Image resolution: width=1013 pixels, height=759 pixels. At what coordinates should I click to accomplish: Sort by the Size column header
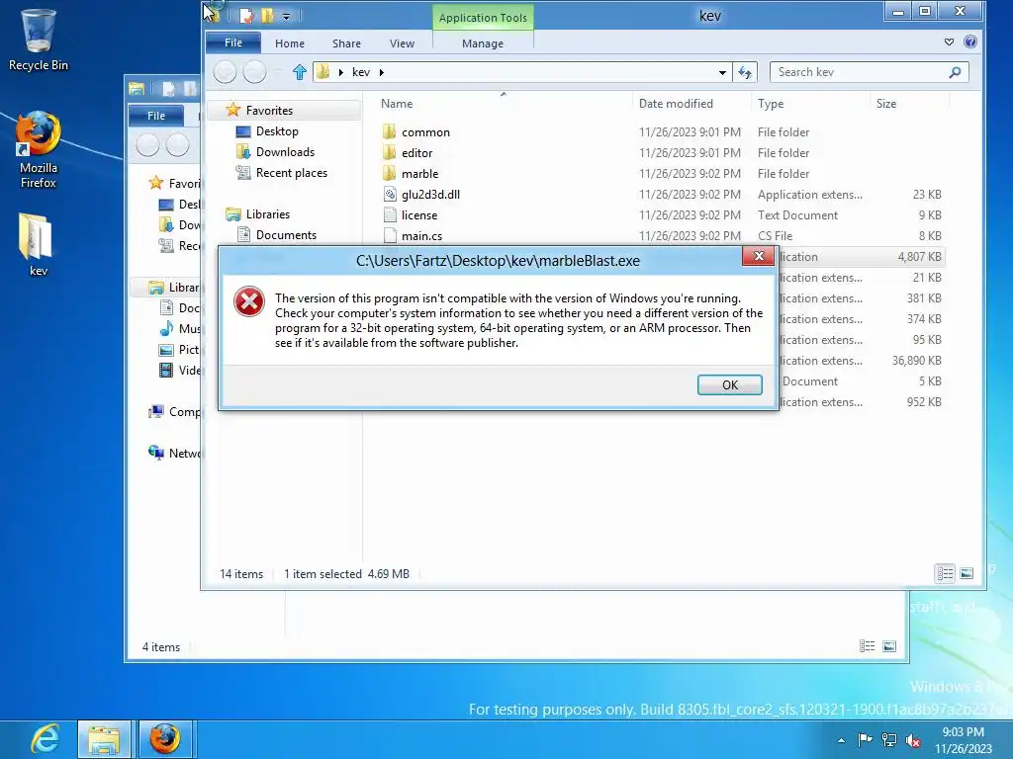point(885,103)
